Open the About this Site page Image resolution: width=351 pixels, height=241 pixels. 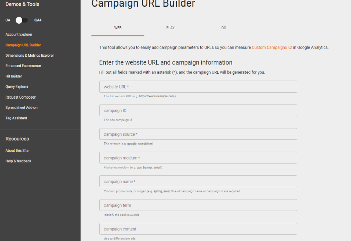[17, 151]
